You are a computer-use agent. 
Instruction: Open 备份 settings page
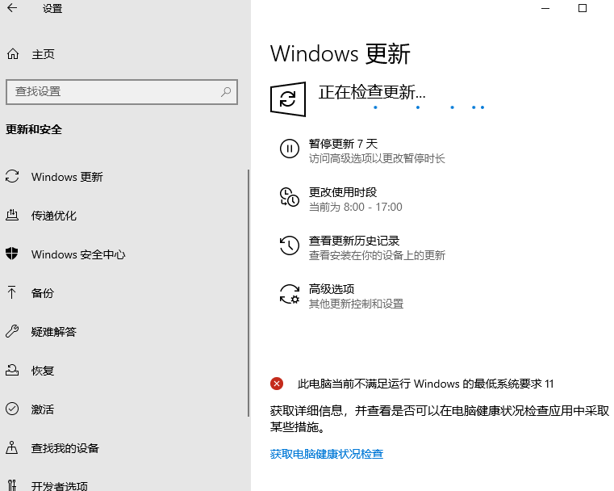42,293
